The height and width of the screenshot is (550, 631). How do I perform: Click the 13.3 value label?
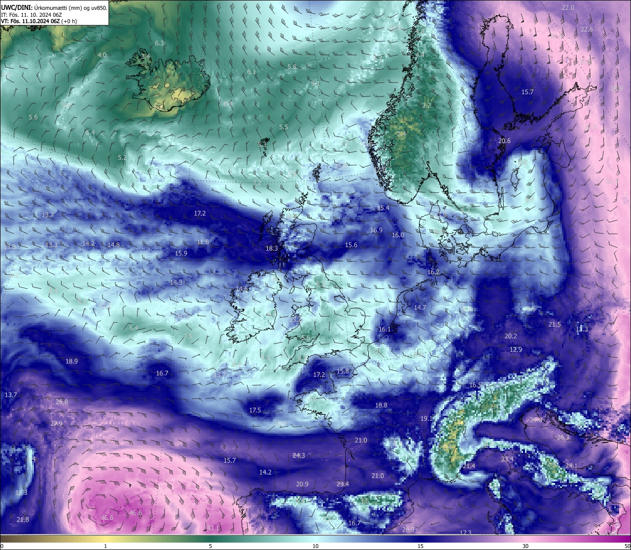click(x=51, y=245)
